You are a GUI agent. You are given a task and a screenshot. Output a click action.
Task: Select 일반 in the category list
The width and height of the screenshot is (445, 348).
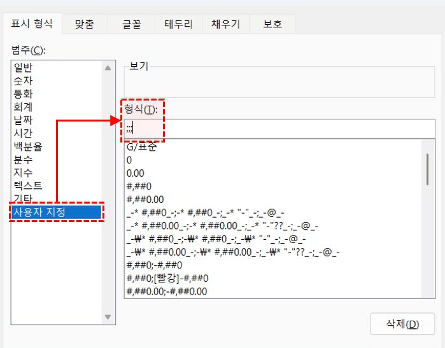(x=24, y=67)
